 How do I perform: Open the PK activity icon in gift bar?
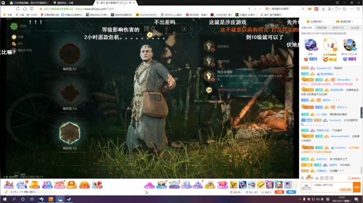(47, 184)
